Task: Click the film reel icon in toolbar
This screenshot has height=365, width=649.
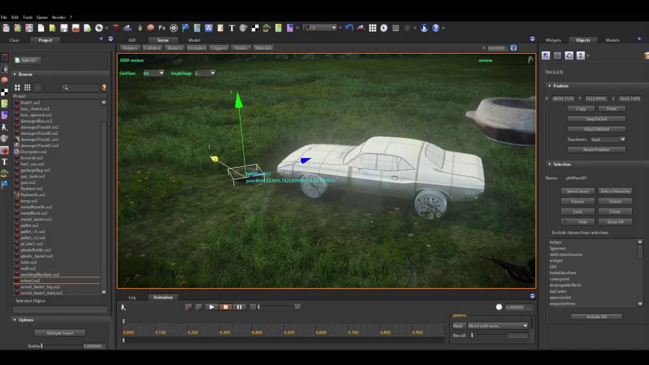Action: [x=173, y=28]
